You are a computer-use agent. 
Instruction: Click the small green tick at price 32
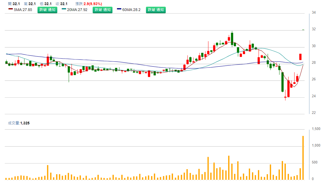coord(303,30)
